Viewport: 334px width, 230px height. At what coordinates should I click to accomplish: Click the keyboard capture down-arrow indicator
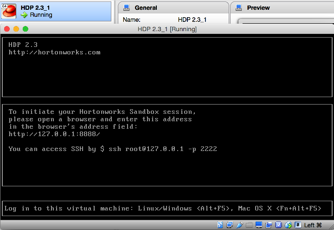click(x=298, y=225)
